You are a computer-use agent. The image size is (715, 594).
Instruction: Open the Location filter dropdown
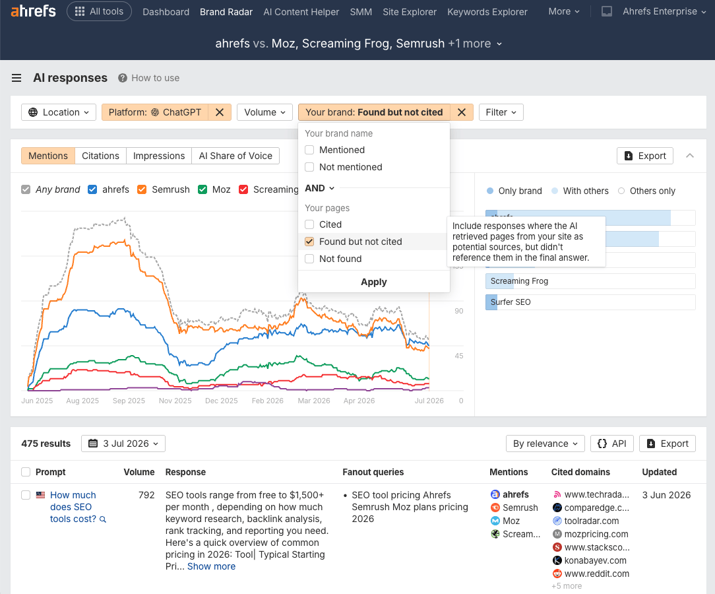pyautogui.click(x=58, y=112)
